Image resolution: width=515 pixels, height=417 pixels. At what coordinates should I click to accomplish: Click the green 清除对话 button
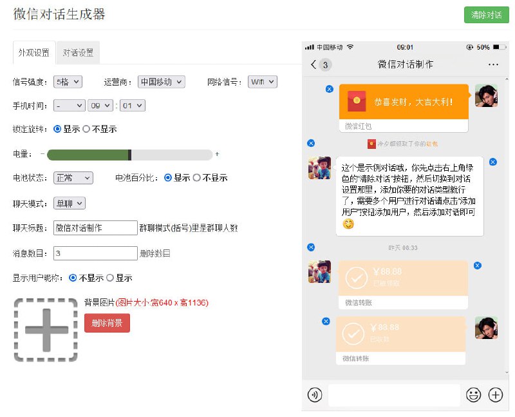click(x=487, y=15)
